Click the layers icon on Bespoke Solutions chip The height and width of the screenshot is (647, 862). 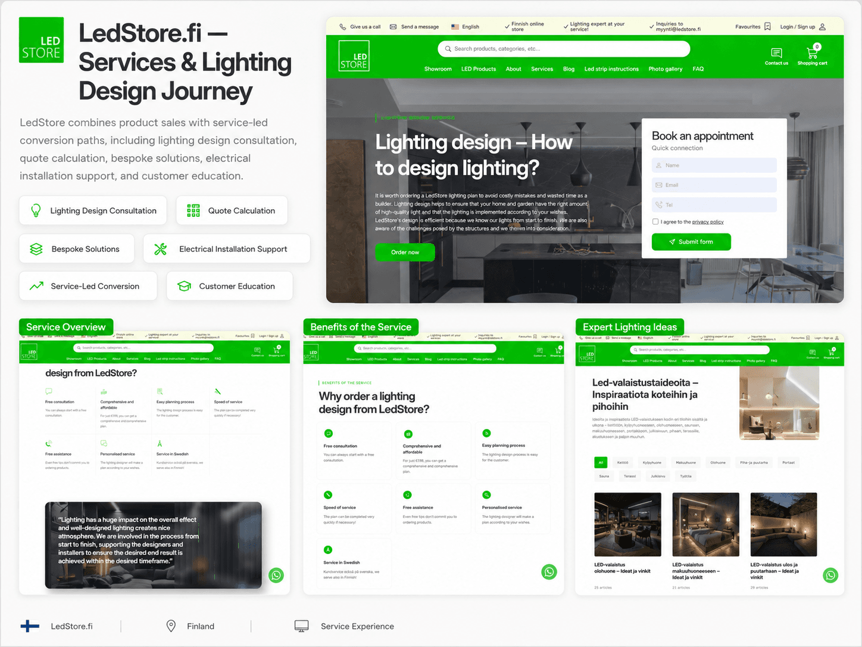coord(36,249)
